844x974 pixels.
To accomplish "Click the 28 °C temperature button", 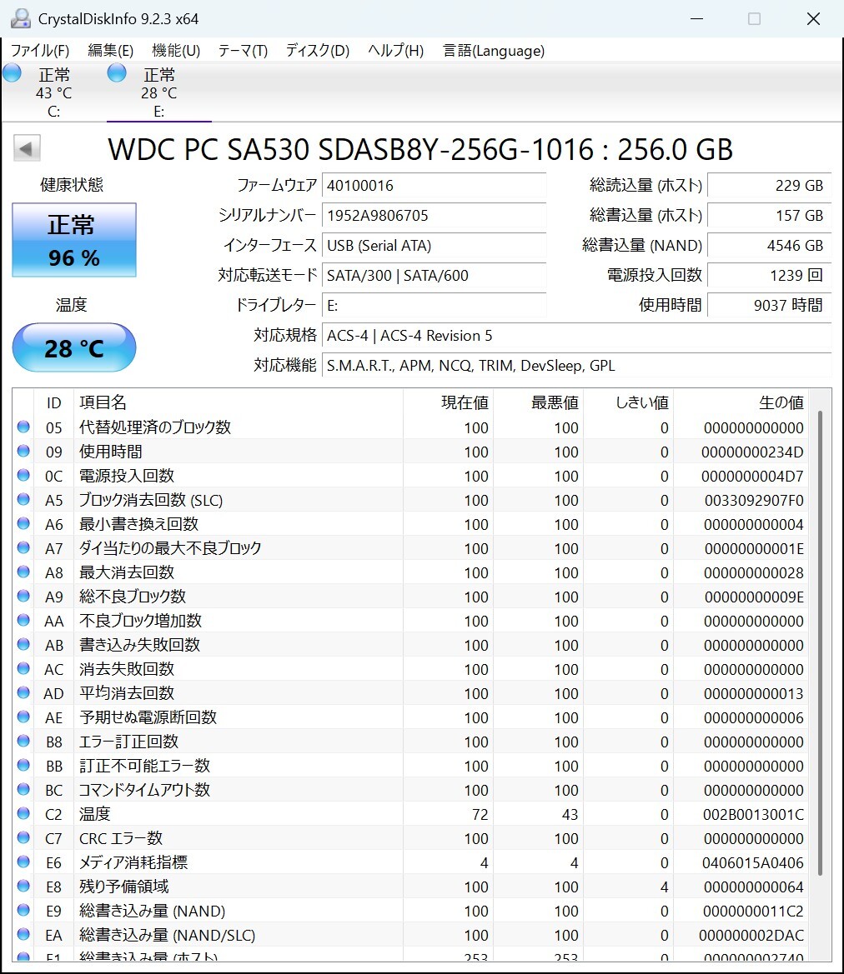I will [74, 348].
